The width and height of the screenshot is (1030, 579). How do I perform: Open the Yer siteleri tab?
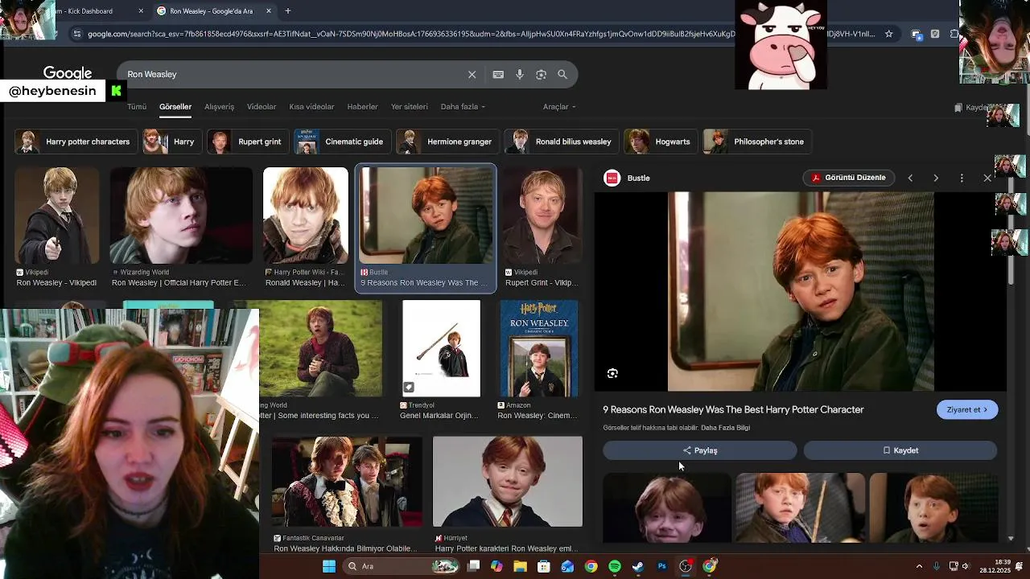pyautogui.click(x=410, y=106)
